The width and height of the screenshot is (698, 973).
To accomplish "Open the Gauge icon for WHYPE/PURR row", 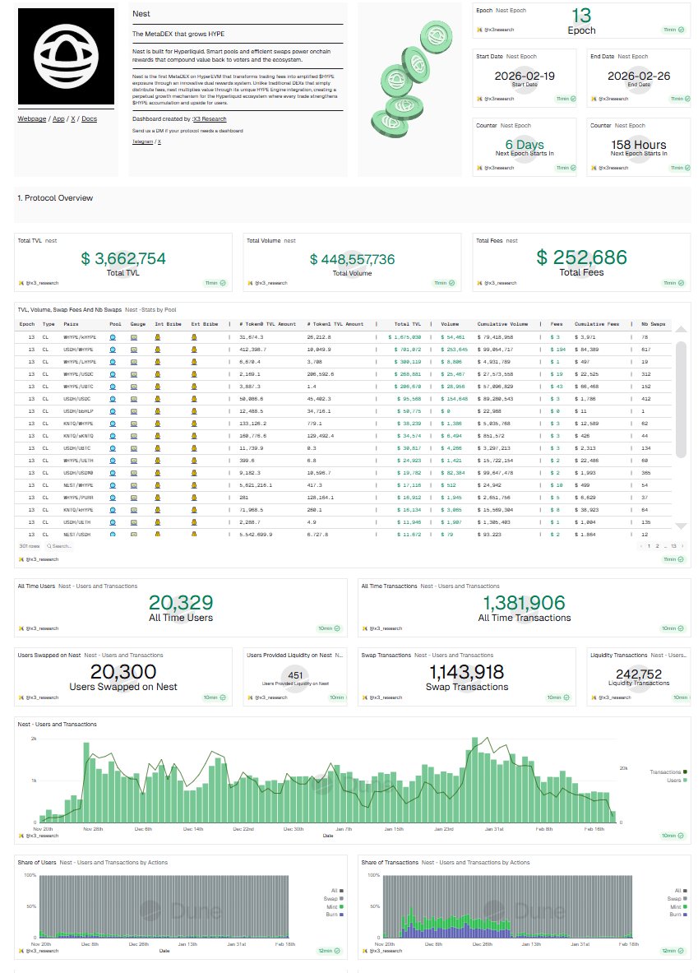I will tap(133, 498).
